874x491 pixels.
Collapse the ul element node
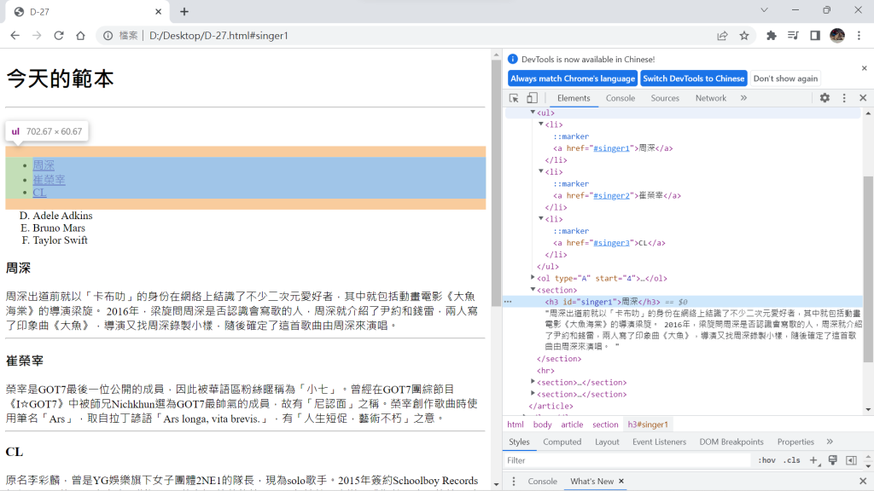533,113
